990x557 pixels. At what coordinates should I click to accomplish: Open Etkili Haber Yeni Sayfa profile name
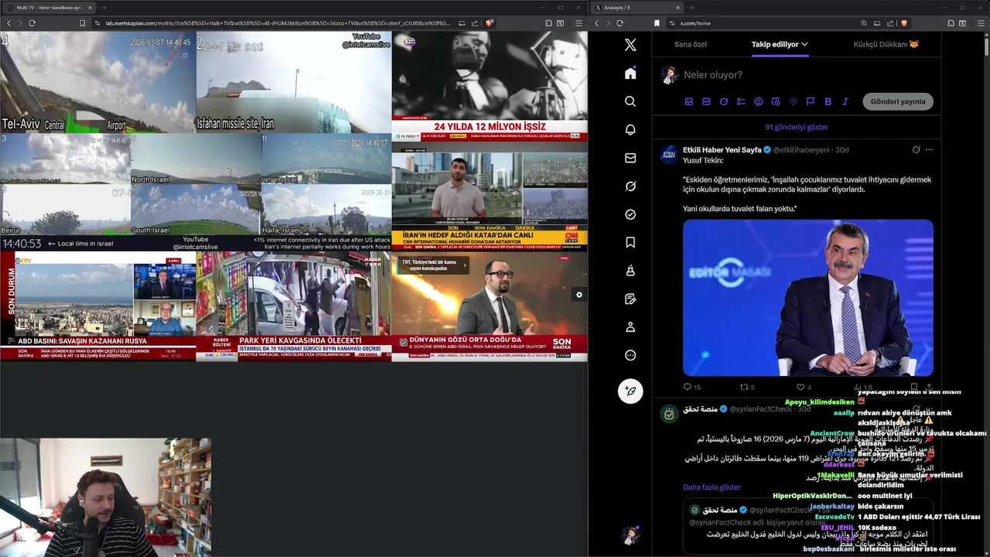tap(722, 149)
